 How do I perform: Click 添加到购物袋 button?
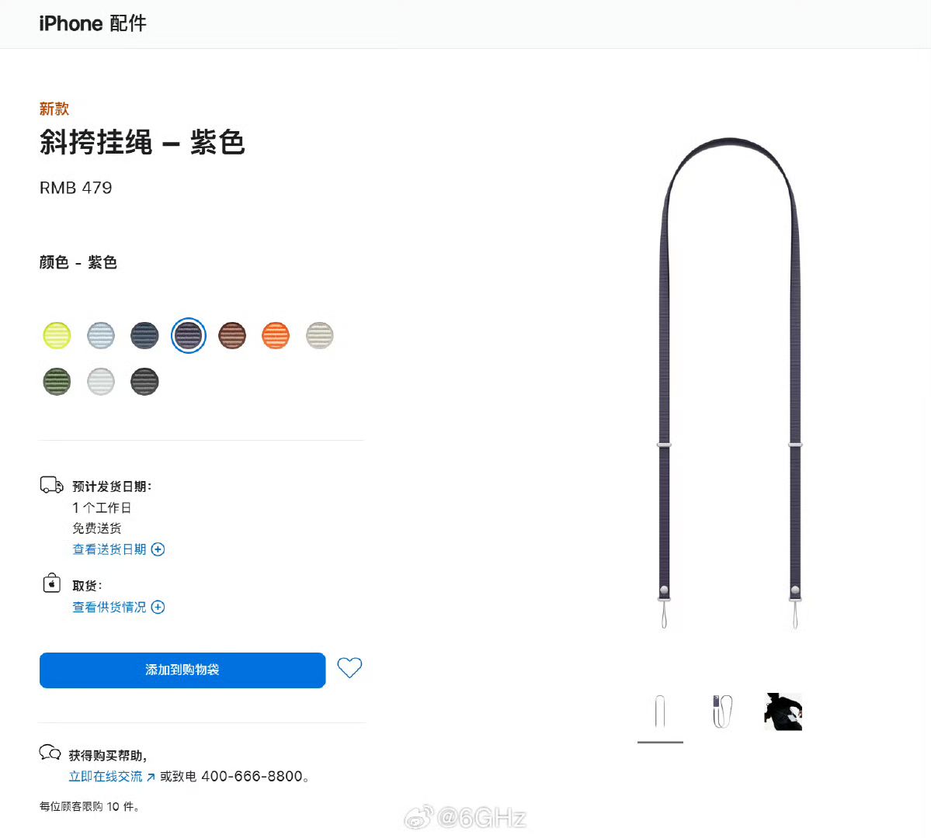tap(182, 670)
